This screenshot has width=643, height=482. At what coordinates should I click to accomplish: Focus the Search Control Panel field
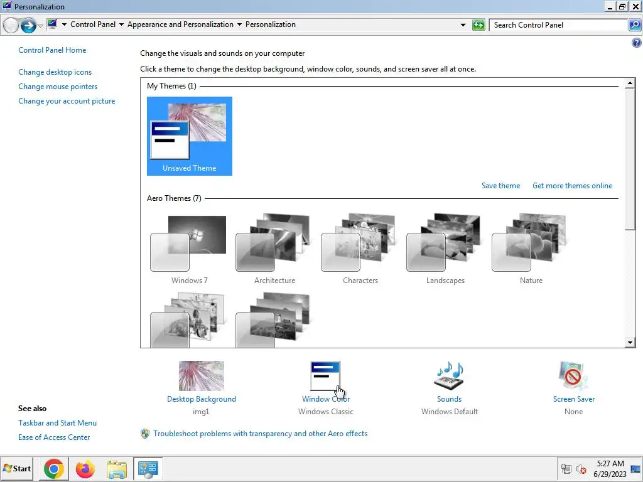coord(558,25)
